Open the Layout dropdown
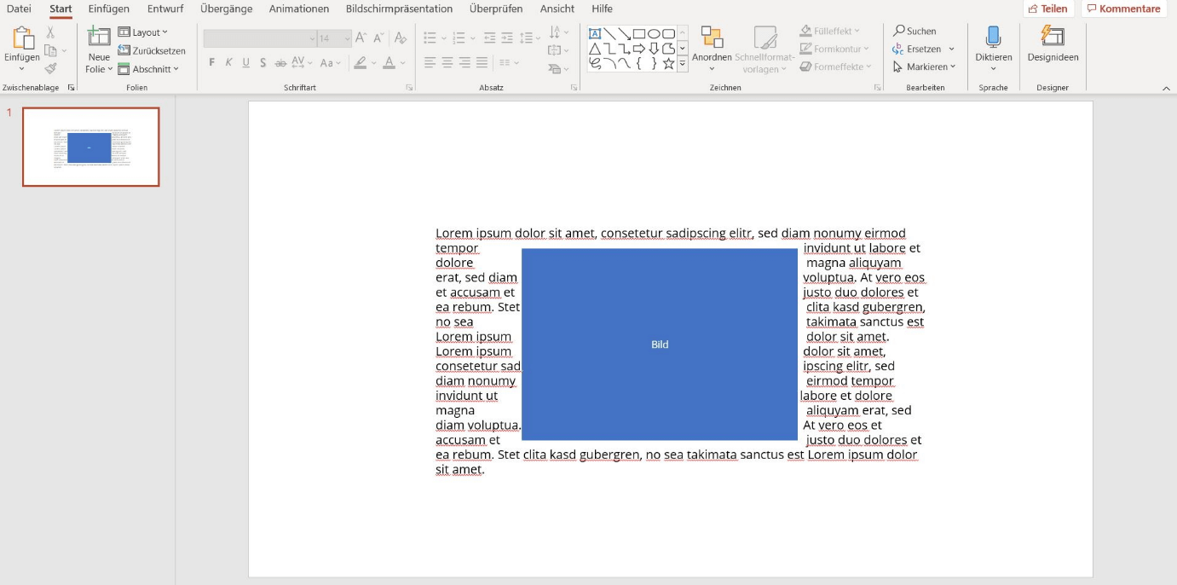Viewport: 1177px width, 585px height. [144, 32]
